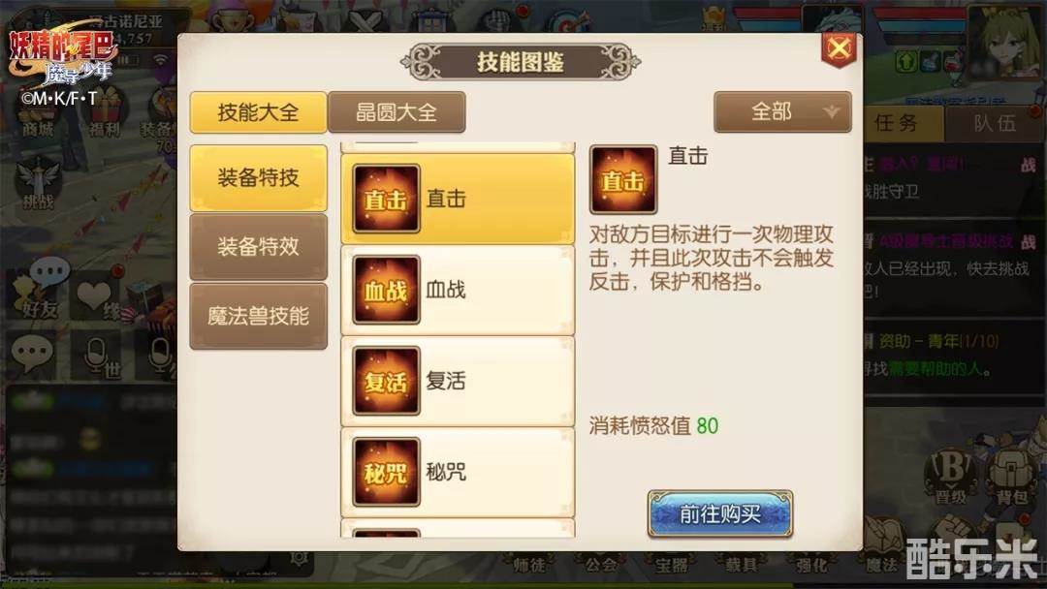Viewport: 1047px width, 589px height.
Task: Select the 血战 skill icon
Action: (386, 290)
